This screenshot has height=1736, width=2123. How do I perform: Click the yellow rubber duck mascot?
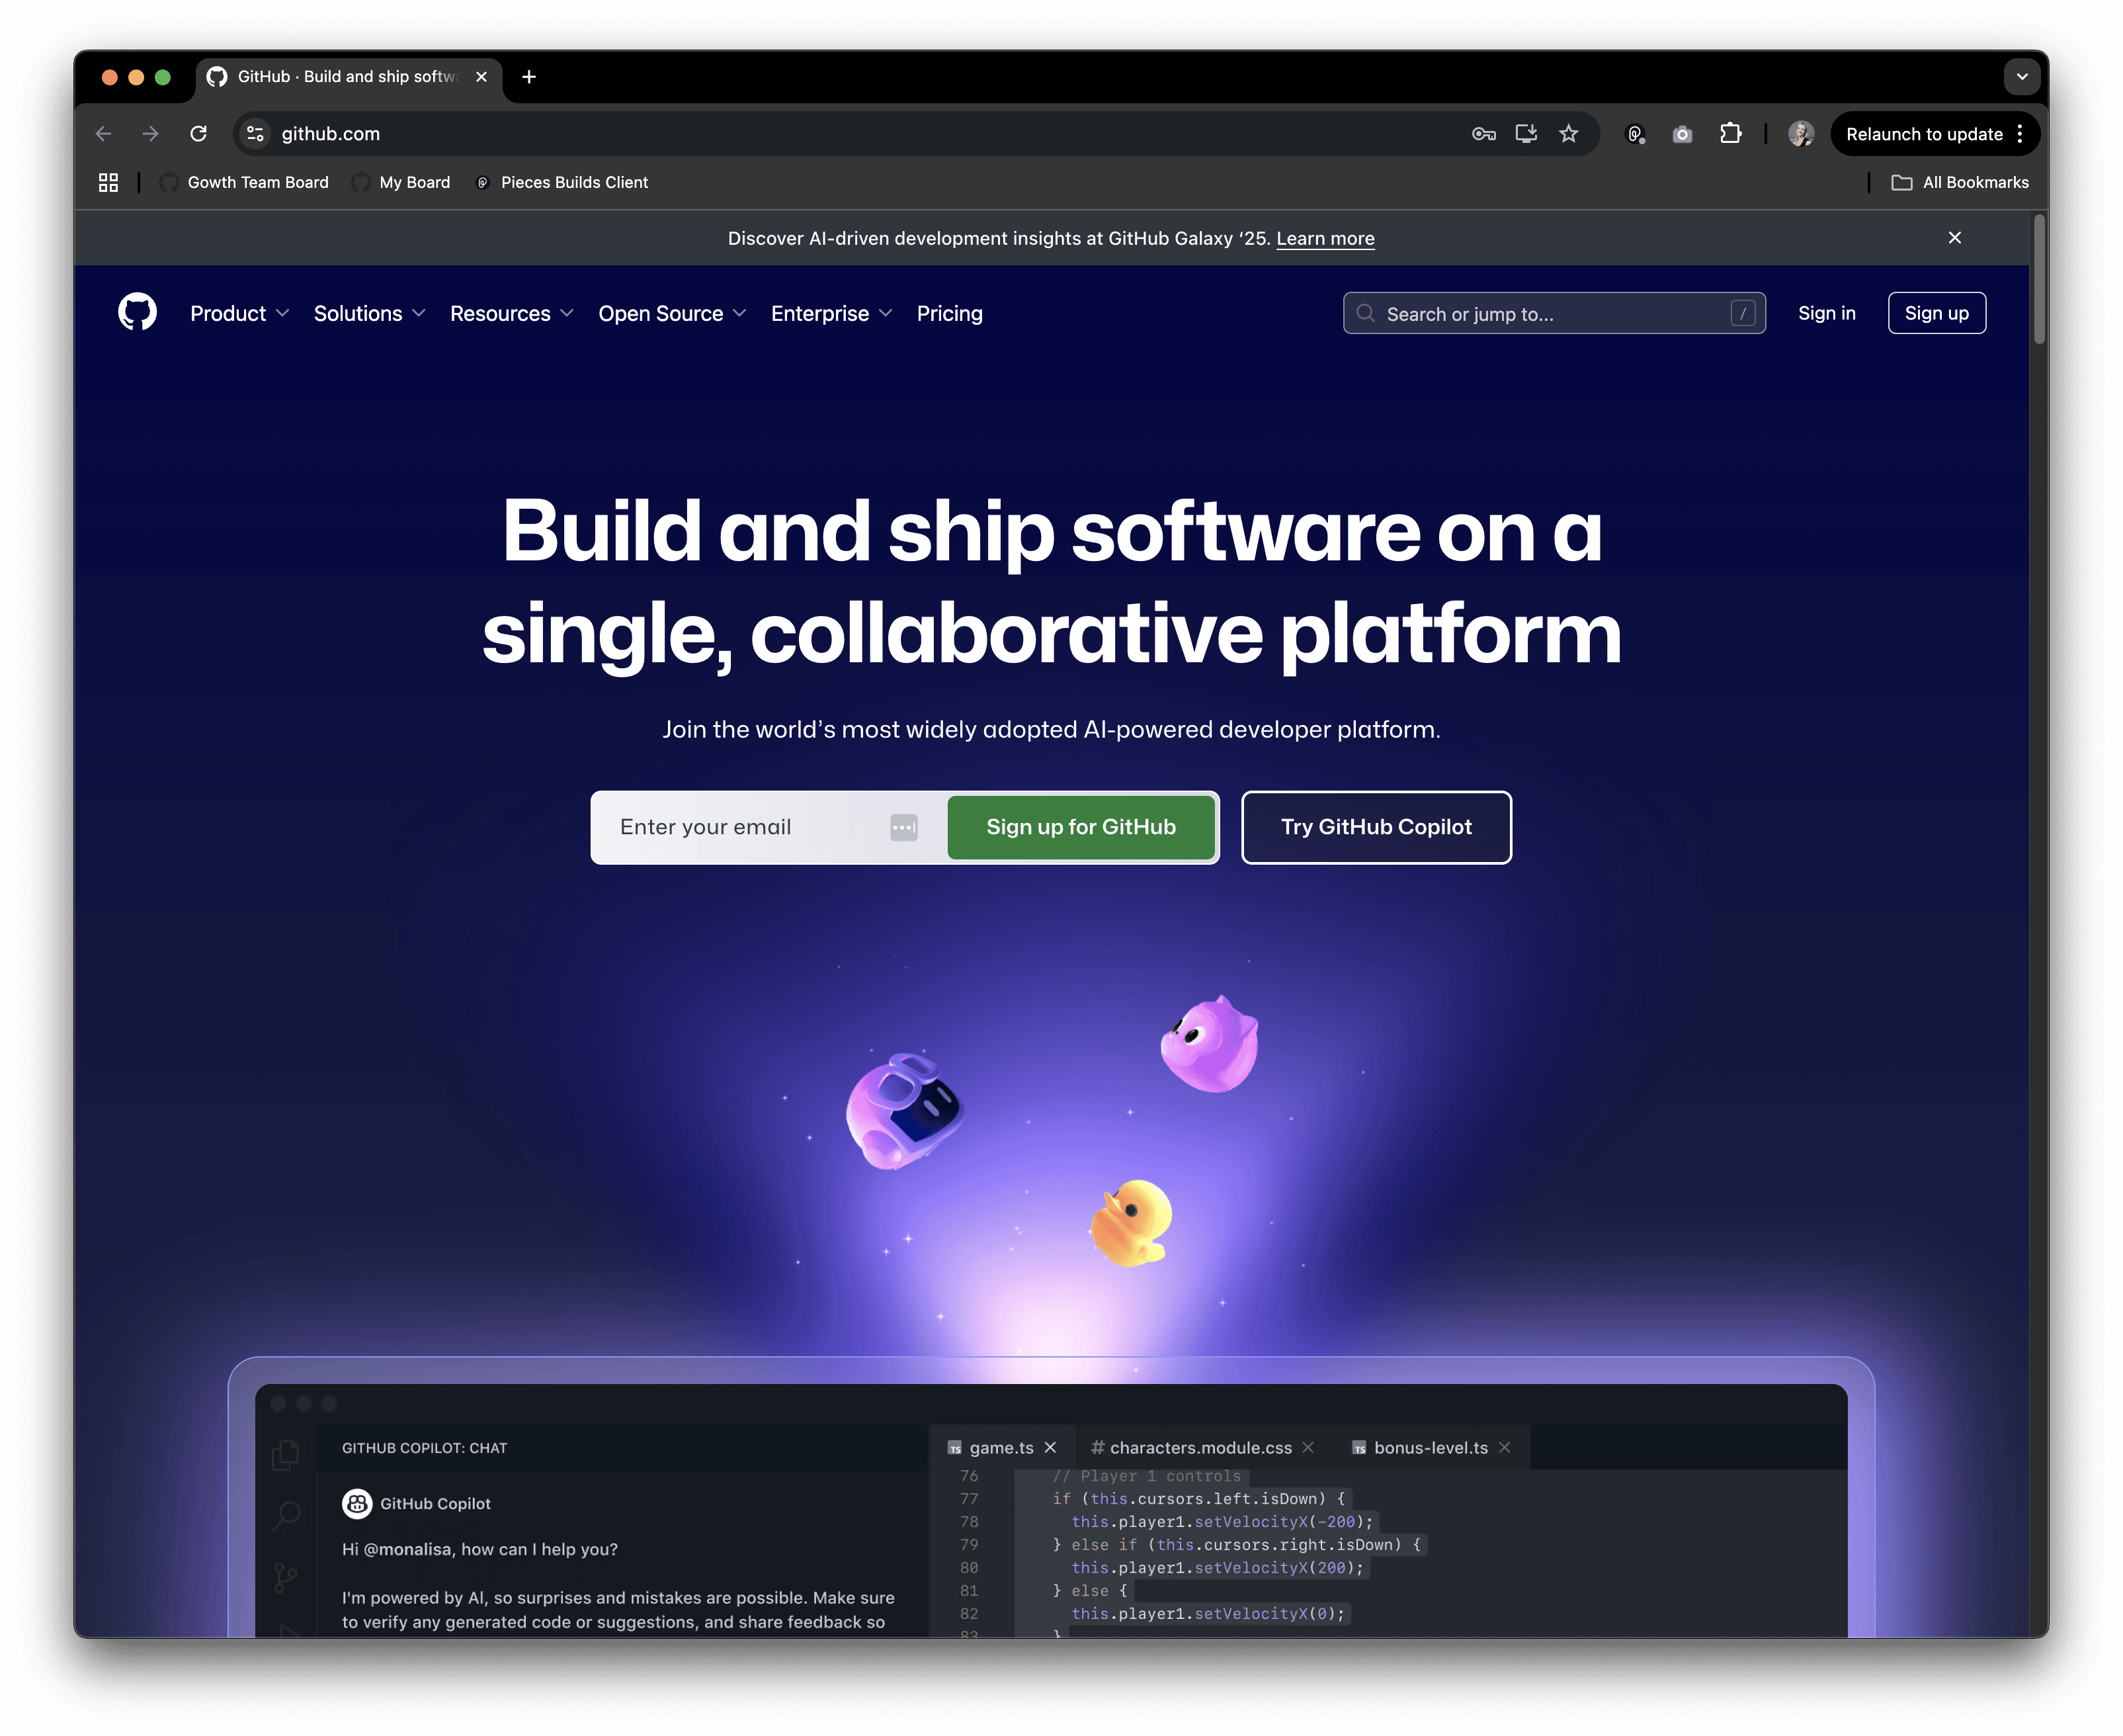(x=1130, y=1222)
